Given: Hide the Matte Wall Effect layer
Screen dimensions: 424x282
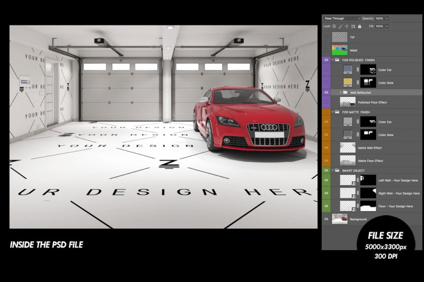Looking at the screenshot, I should click(x=326, y=147).
